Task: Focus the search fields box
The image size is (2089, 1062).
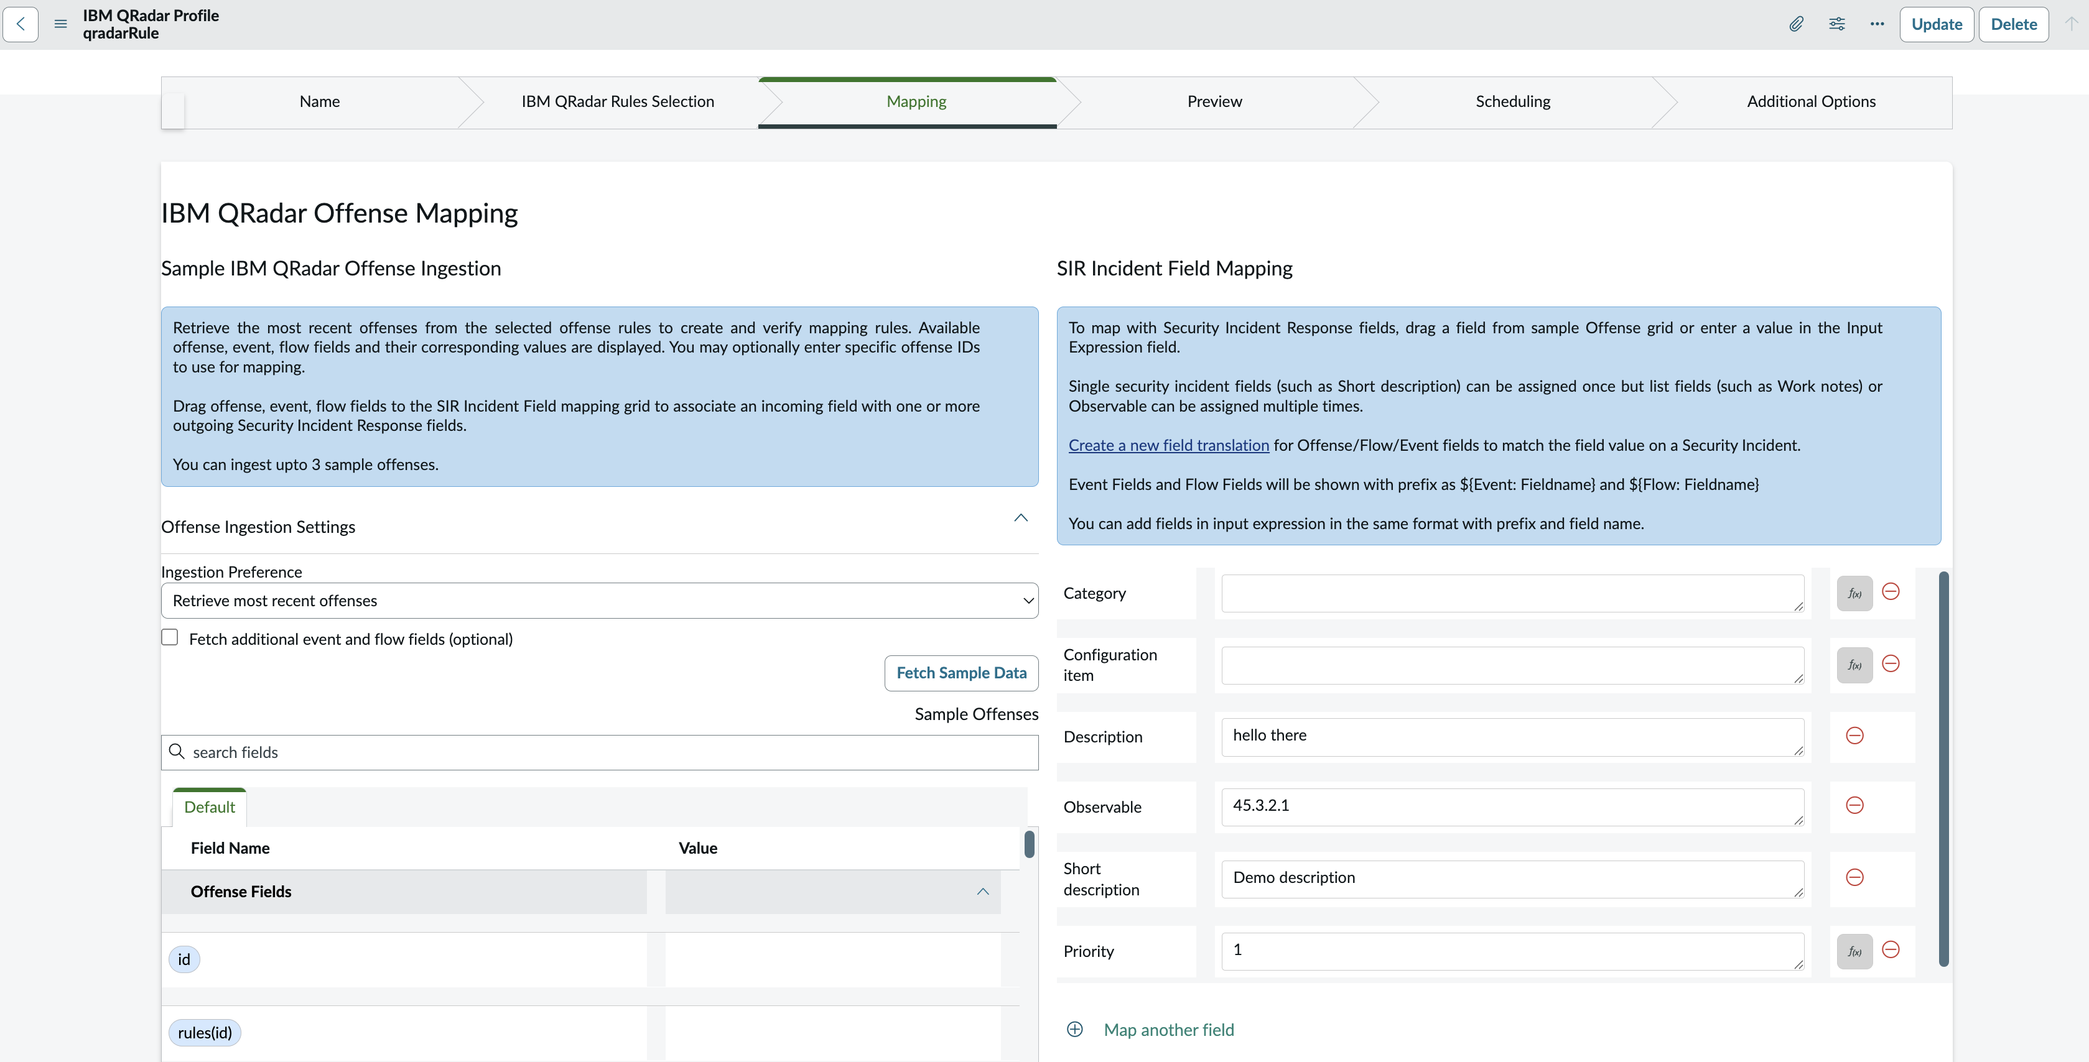Action: pyautogui.click(x=599, y=752)
